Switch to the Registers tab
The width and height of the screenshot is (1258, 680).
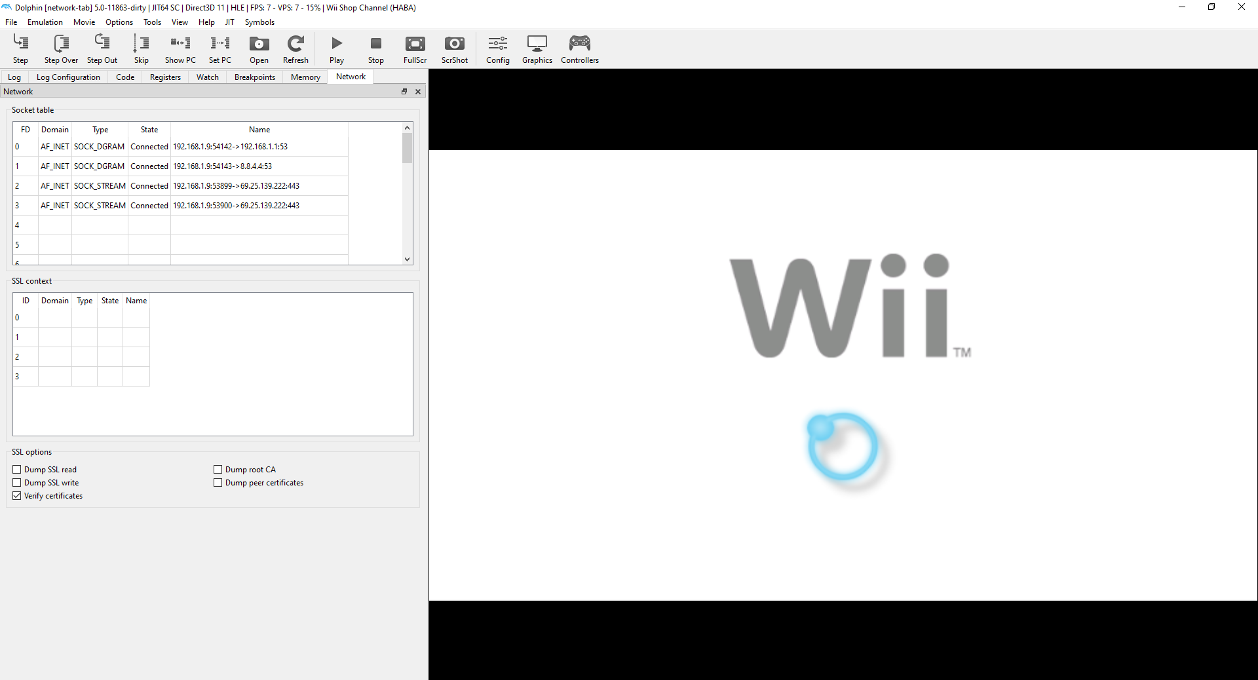click(x=165, y=77)
